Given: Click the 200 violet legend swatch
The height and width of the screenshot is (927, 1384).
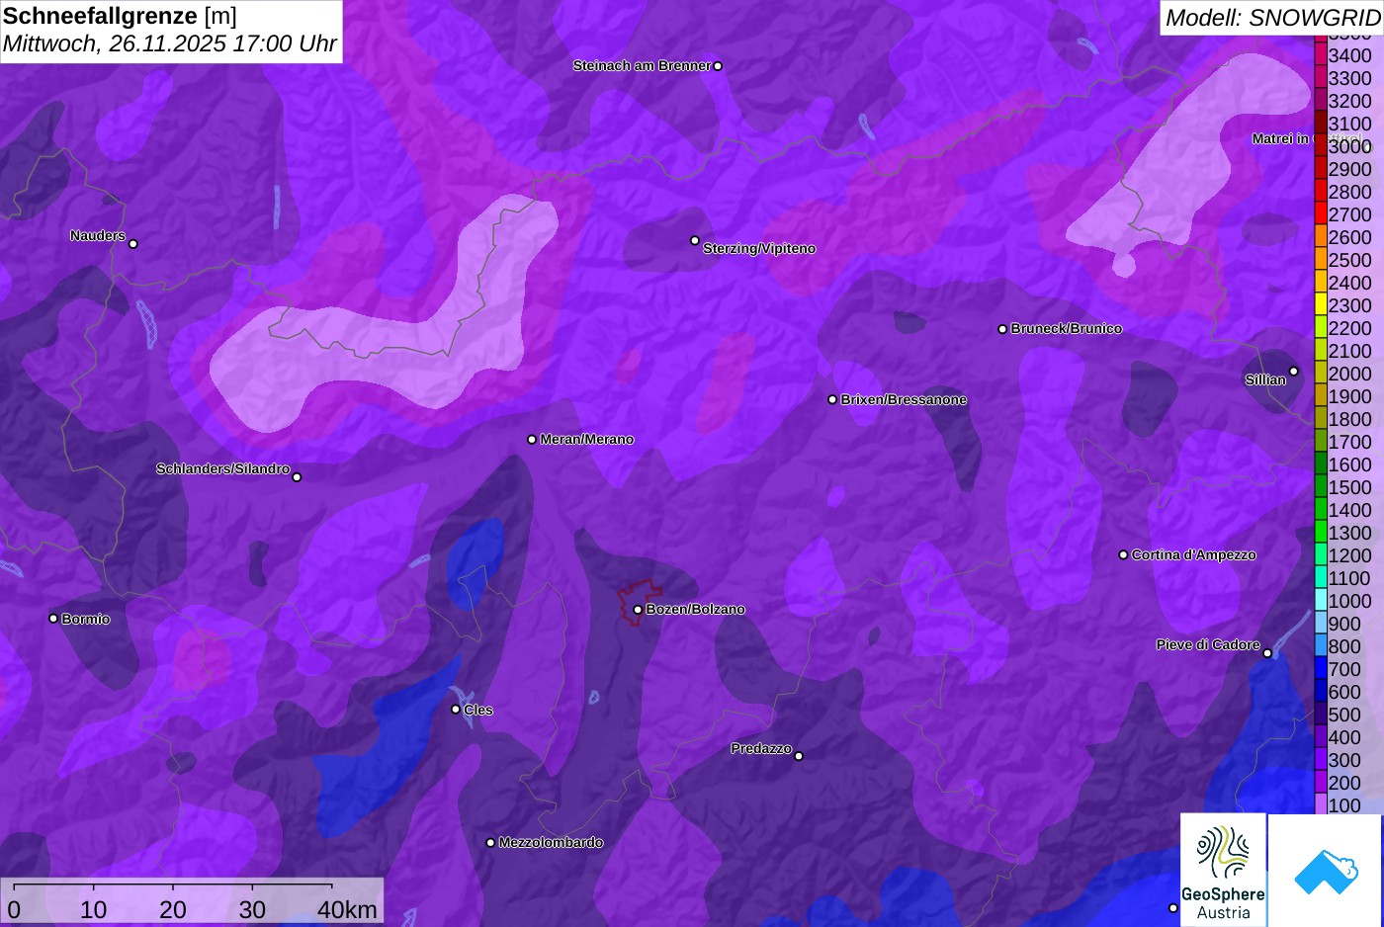Looking at the screenshot, I should pos(1320,783).
